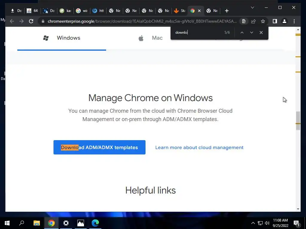This screenshot has width=306, height=229.
Task: Open the side panel icon
Action: [x=275, y=21]
